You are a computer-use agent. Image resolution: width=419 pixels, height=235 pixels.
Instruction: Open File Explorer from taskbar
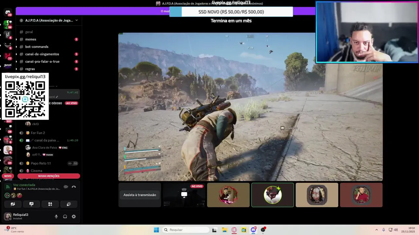click(224, 230)
